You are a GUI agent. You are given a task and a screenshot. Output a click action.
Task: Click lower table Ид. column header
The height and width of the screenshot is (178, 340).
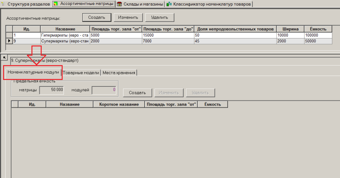click(32, 104)
